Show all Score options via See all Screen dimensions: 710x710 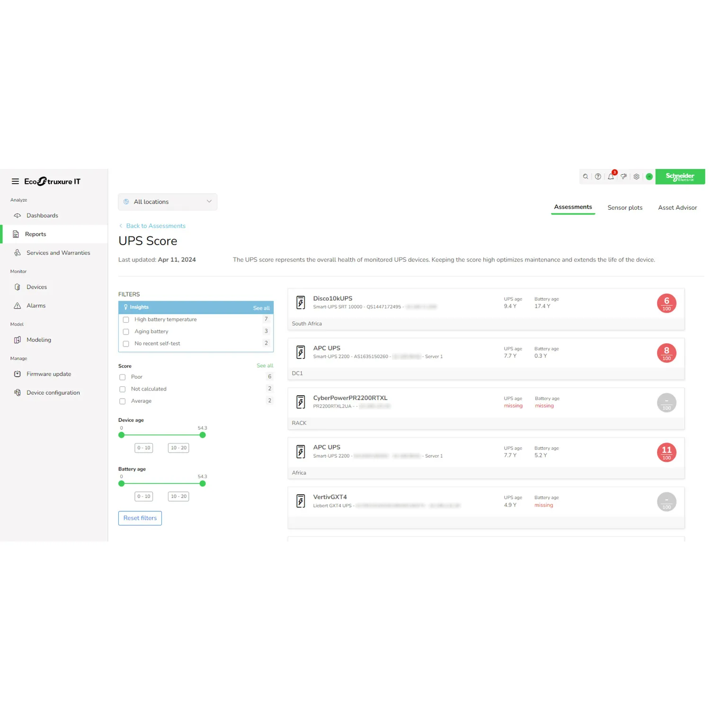pyautogui.click(x=265, y=365)
